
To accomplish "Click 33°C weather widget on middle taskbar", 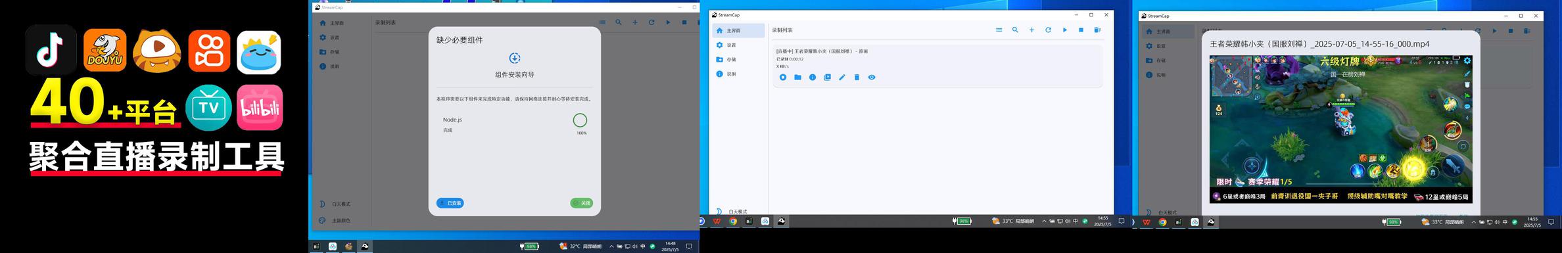I will click(x=1012, y=221).
